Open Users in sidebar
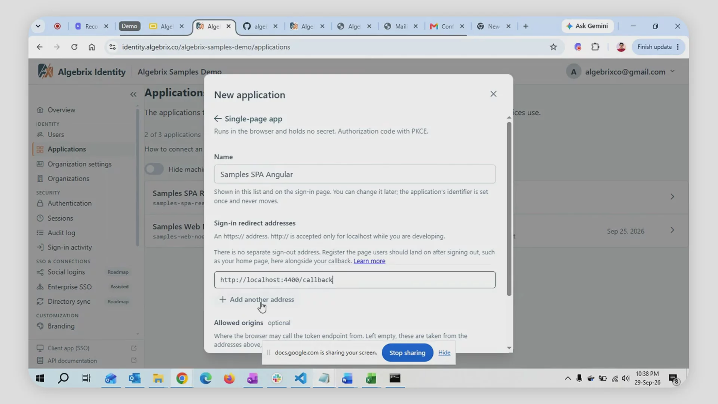The image size is (718, 404). [x=56, y=134]
